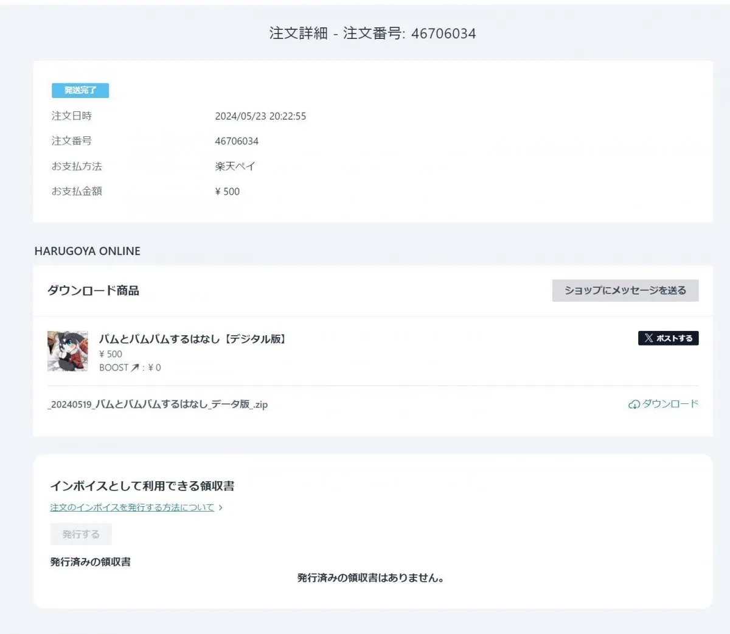Click the chevron after the invoice help link
Screen dimensions: 730x634
220,507
